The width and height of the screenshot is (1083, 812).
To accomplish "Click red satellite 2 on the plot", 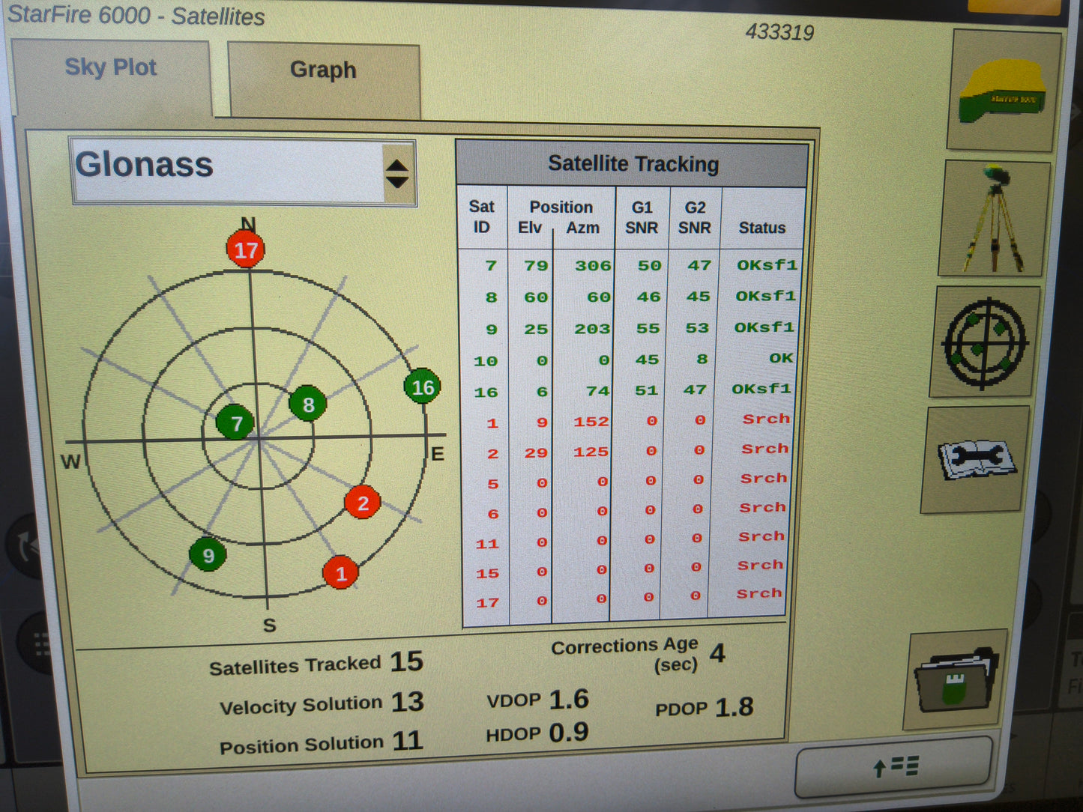I will (363, 503).
